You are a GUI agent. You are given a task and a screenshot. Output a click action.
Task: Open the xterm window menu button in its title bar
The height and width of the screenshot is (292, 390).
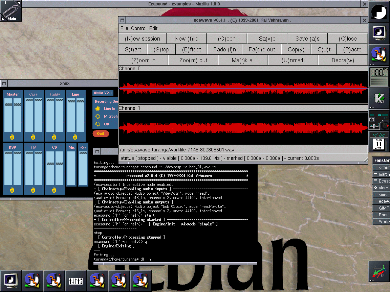click(x=97, y=151)
